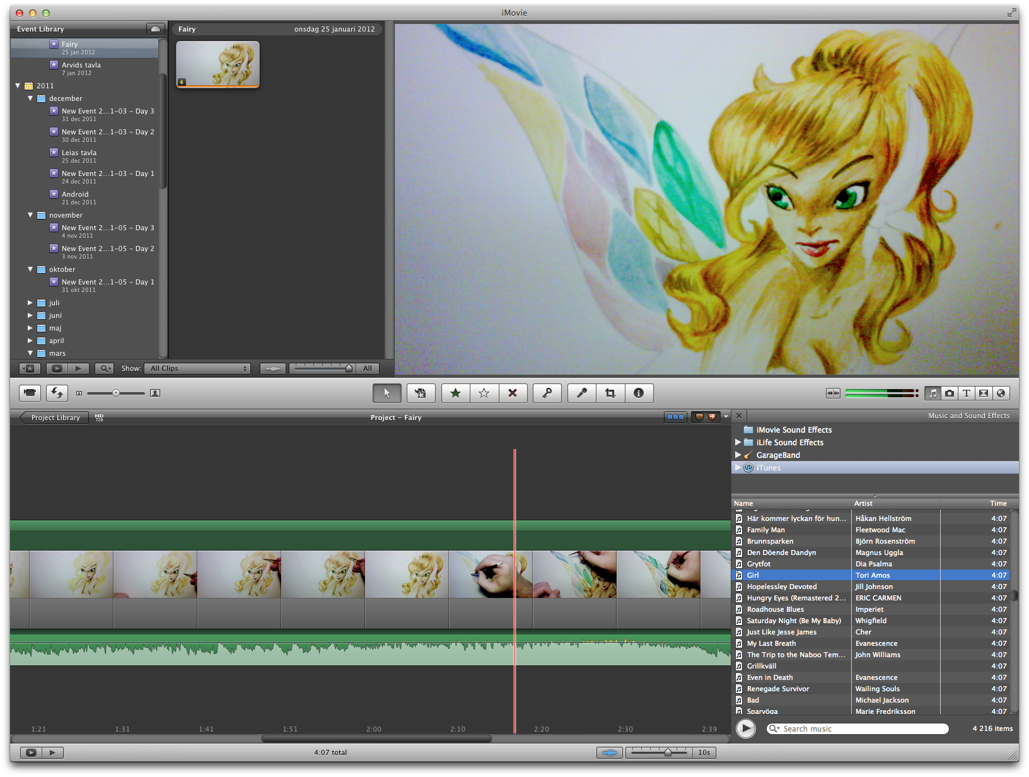
Task: Toggle audio waveforms in the project timeline
Action: coord(610,752)
